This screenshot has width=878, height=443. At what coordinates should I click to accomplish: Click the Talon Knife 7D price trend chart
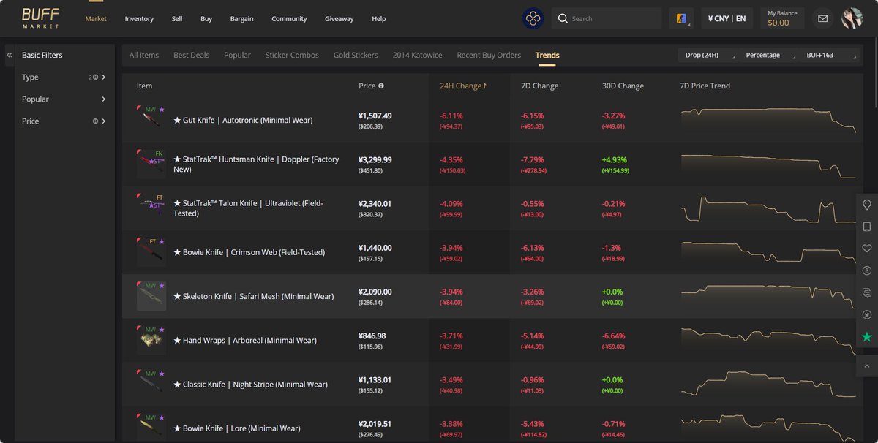(x=768, y=208)
